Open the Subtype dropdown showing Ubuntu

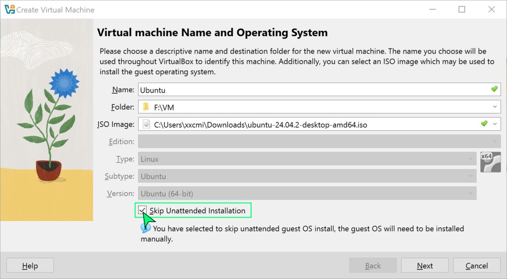pyautogui.click(x=307, y=176)
